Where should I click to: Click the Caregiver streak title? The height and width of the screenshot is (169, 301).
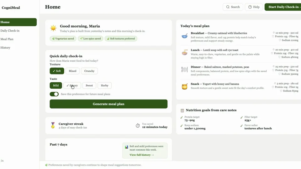[71, 124]
